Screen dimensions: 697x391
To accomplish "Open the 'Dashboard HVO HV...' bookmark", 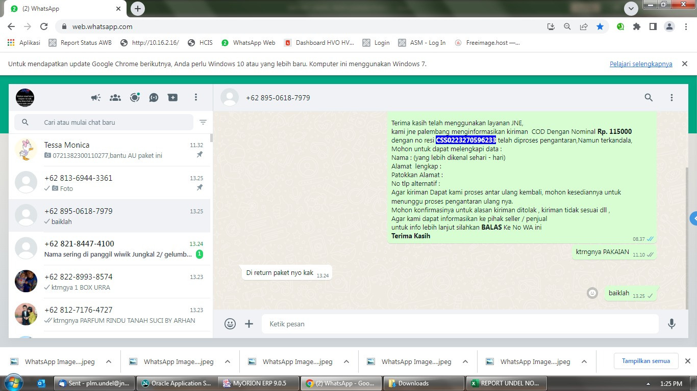I will [x=319, y=43].
